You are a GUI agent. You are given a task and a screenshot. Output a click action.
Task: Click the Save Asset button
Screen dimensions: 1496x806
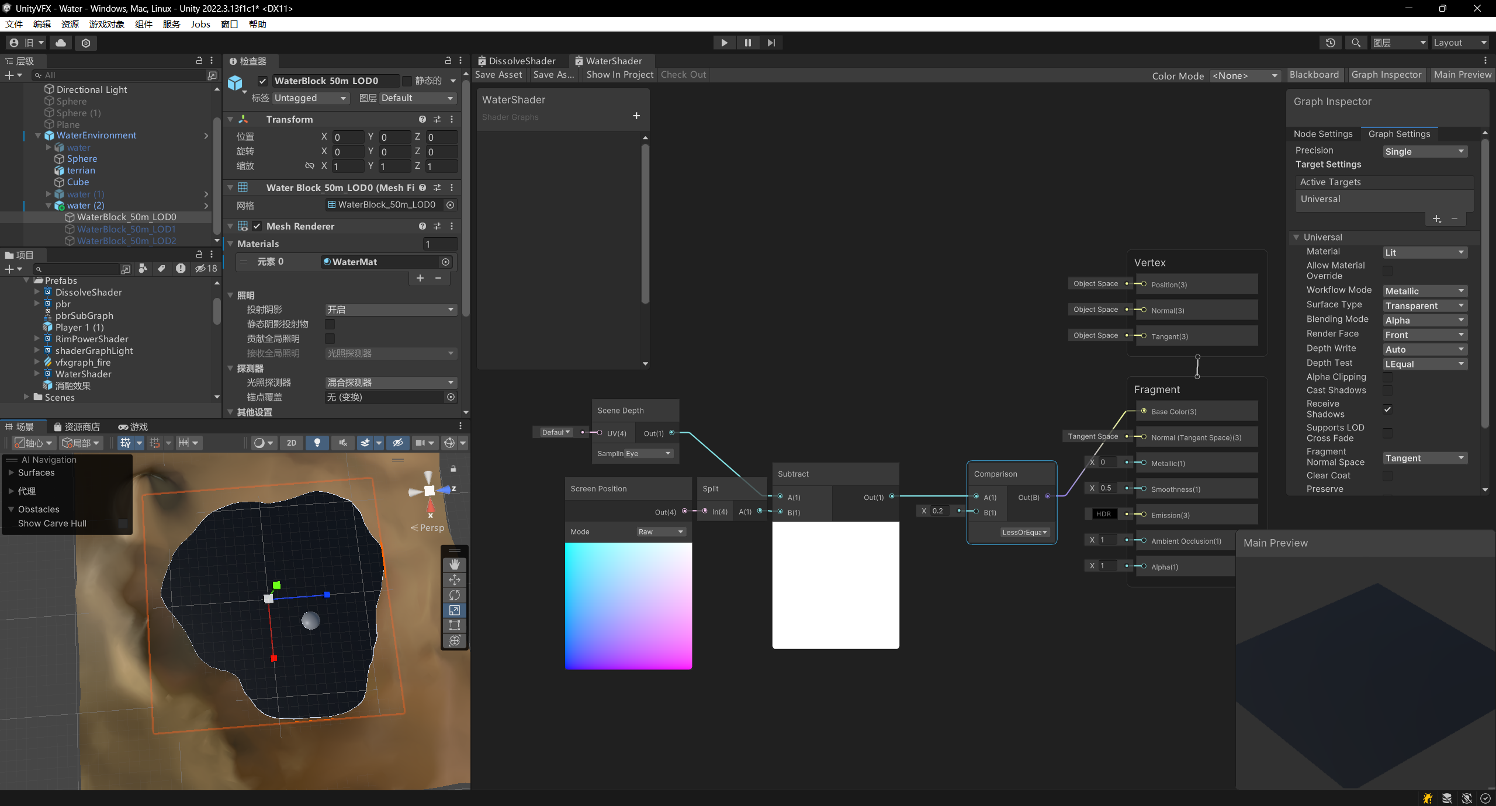tap(498, 74)
